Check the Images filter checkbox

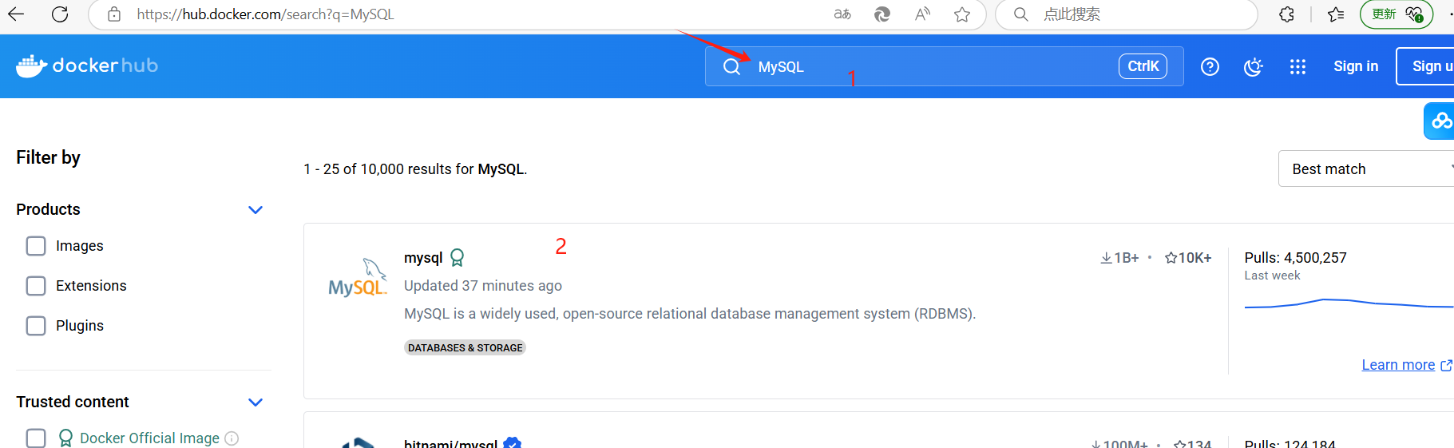[36, 246]
